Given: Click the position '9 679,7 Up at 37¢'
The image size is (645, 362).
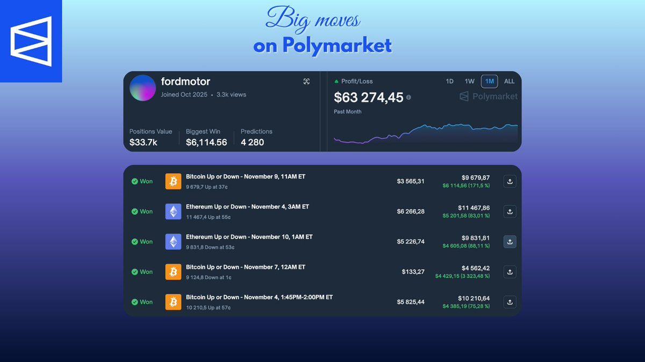Looking at the screenshot, I should point(207,187).
